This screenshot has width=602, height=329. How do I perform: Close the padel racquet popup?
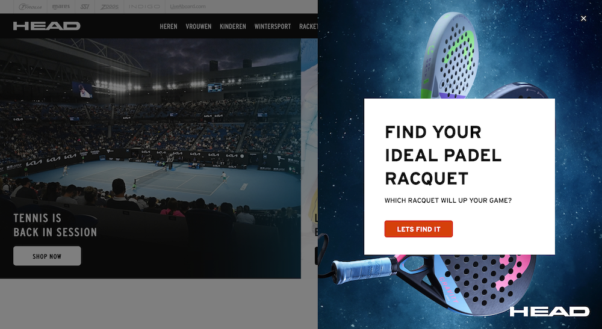[x=583, y=19]
